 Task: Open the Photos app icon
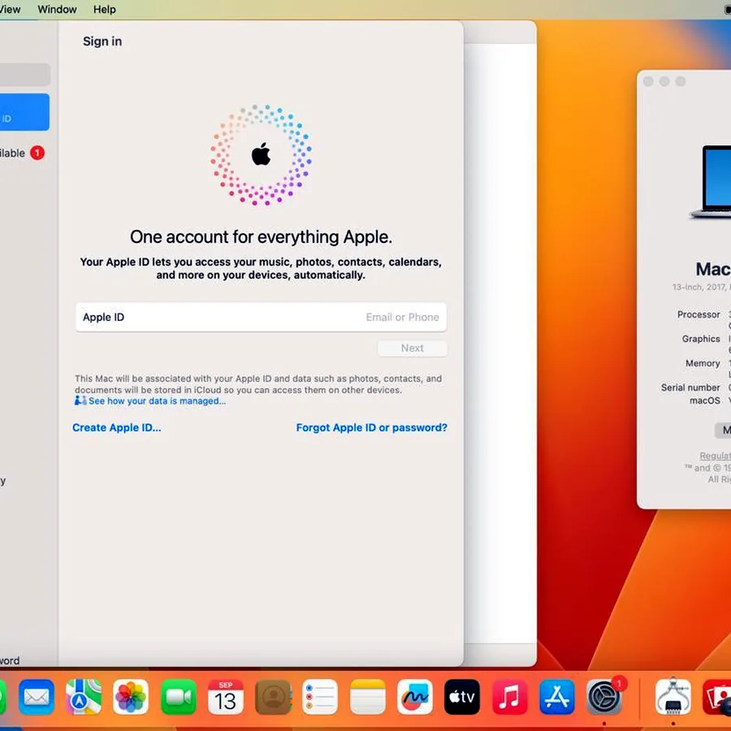131,698
